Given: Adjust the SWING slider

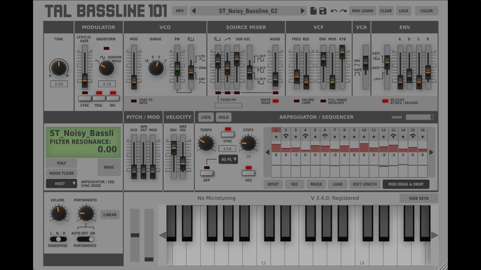Looking at the screenshot, I should click(x=419, y=117).
